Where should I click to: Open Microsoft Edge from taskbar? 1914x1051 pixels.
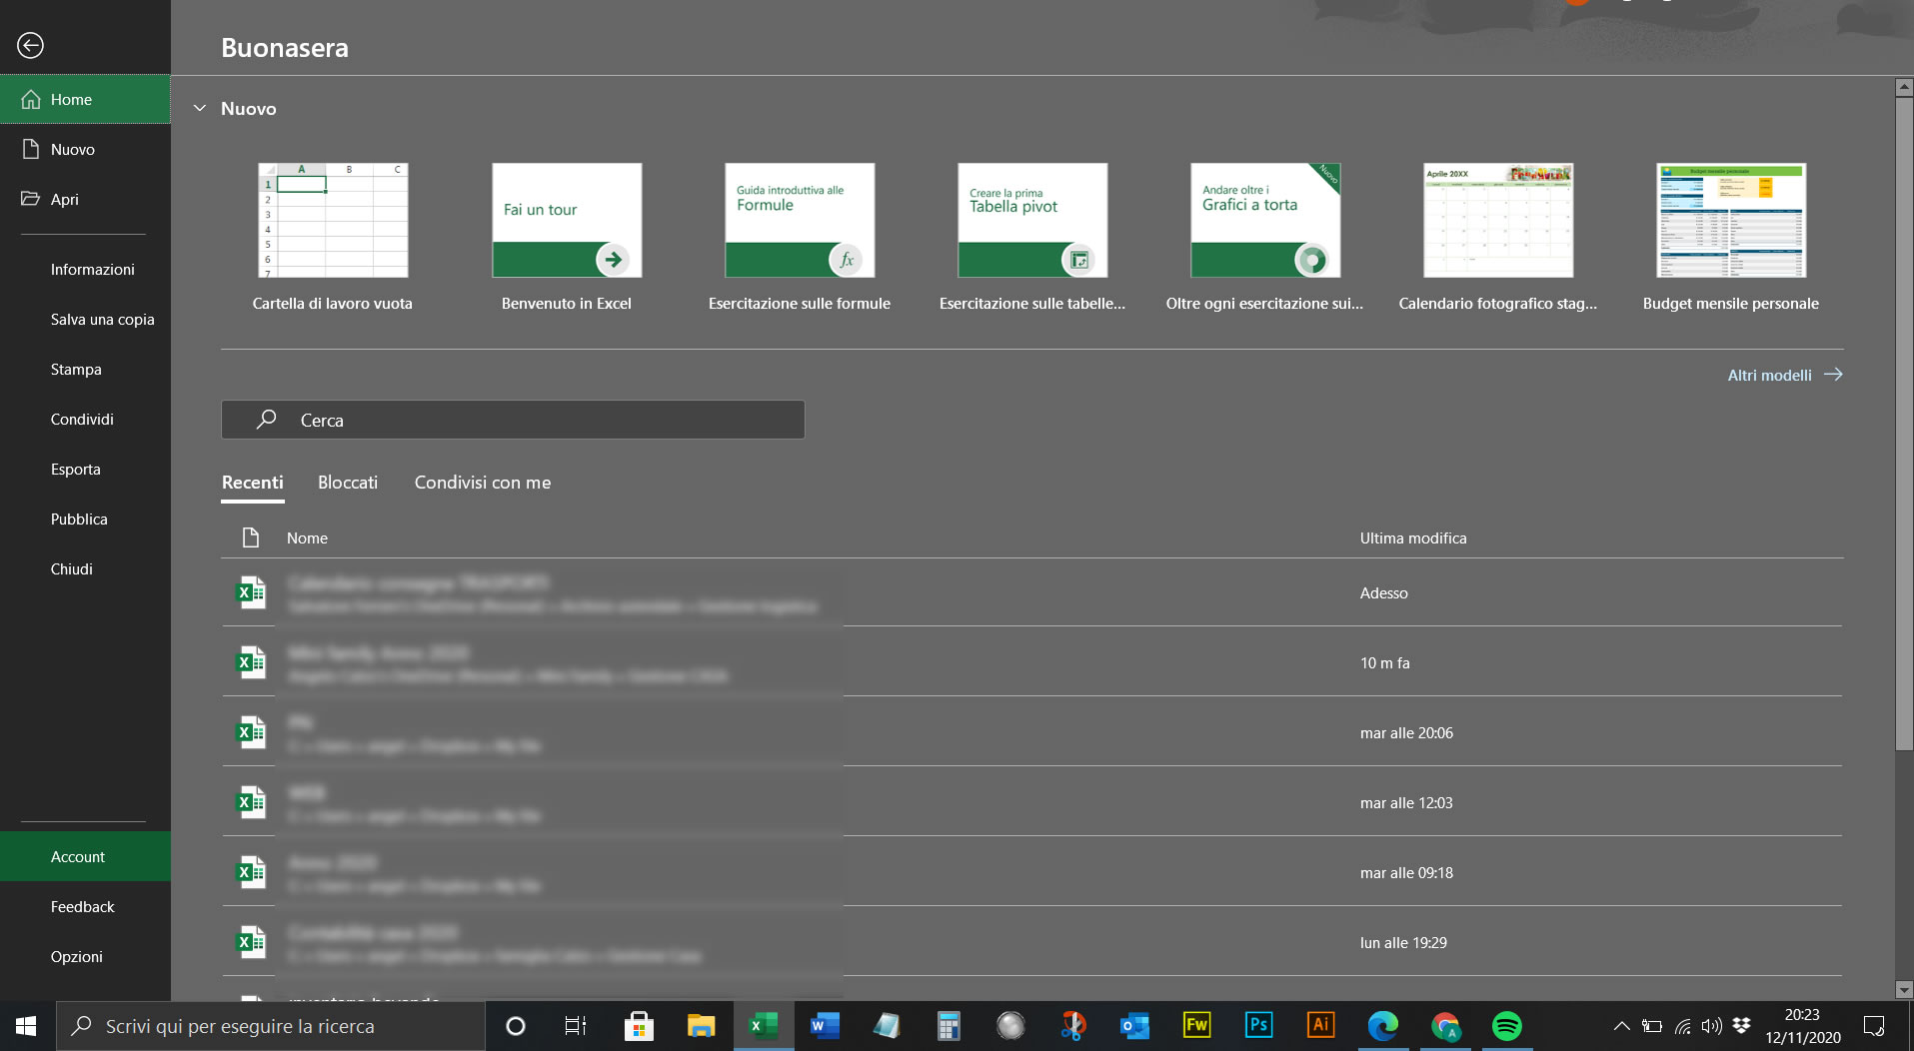1383,1026
